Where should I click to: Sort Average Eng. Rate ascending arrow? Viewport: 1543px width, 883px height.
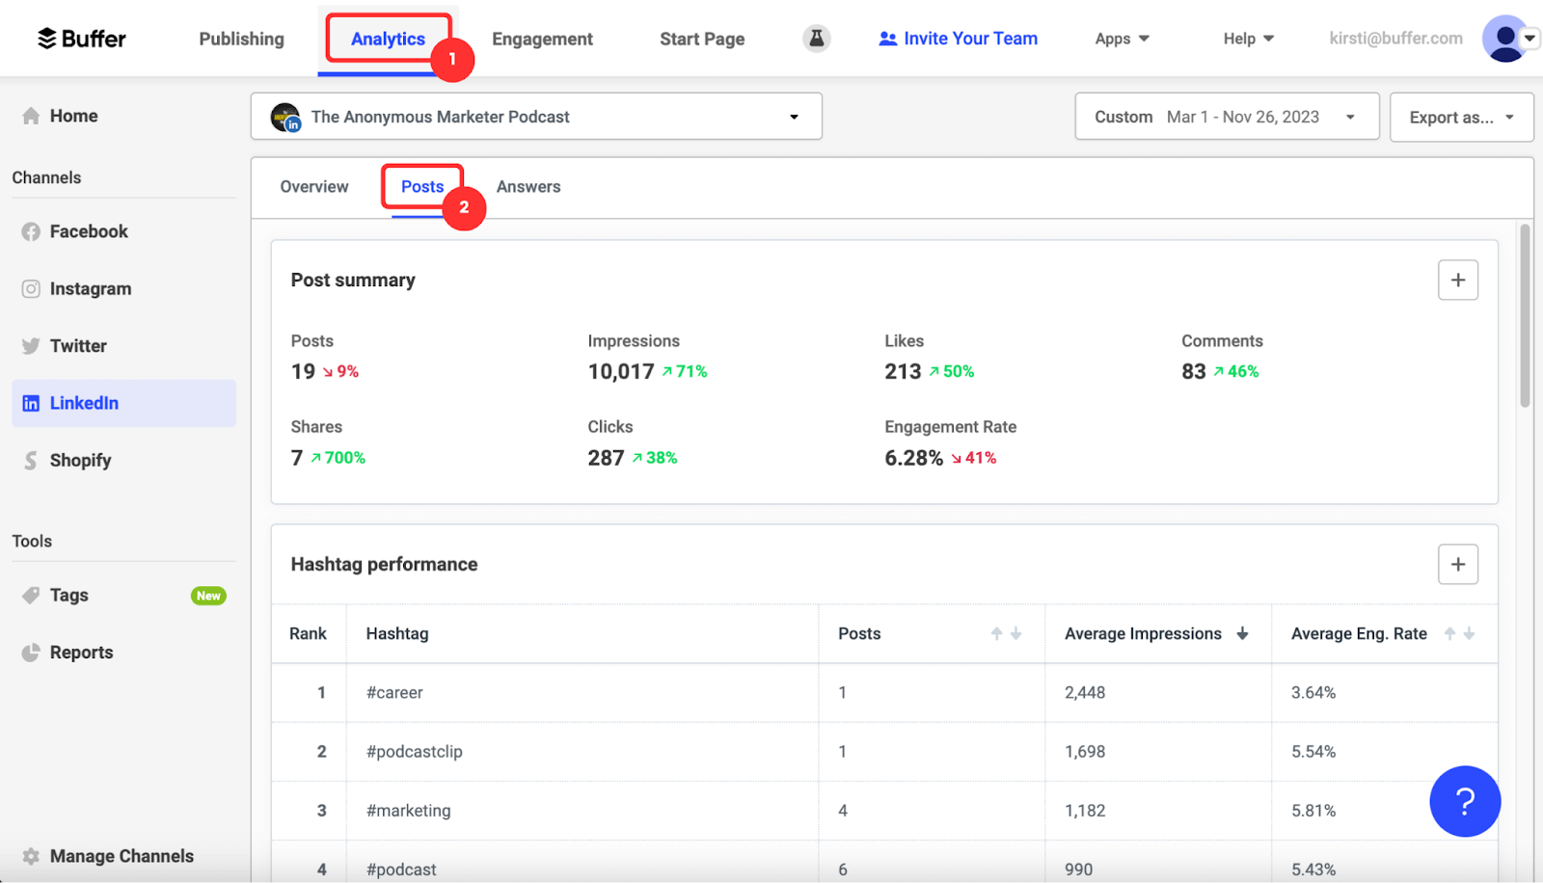tap(1449, 633)
